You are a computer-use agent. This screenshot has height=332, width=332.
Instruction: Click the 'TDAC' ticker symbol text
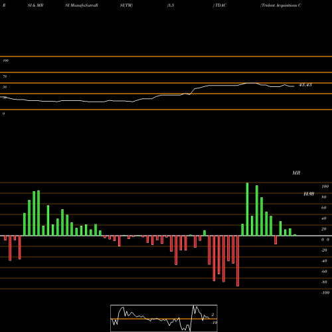click(x=220, y=5)
